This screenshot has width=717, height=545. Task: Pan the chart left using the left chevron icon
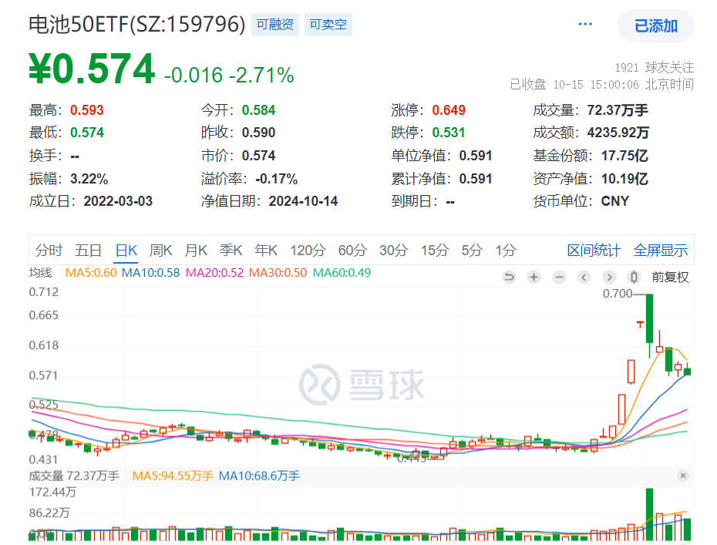coord(584,277)
